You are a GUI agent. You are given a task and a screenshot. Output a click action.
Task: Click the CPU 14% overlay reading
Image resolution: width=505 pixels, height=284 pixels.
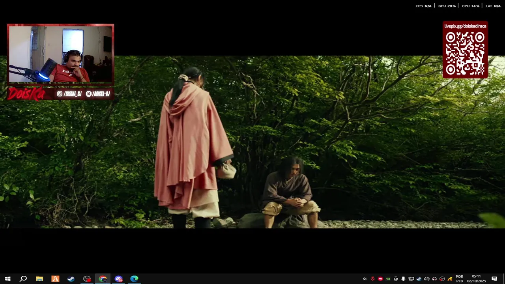click(x=471, y=6)
